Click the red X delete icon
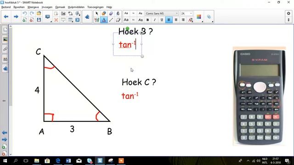The height and width of the screenshot is (165, 294). (x=56, y=20)
